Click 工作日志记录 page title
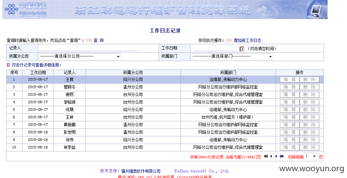The height and width of the screenshot is (178, 347). (165, 30)
